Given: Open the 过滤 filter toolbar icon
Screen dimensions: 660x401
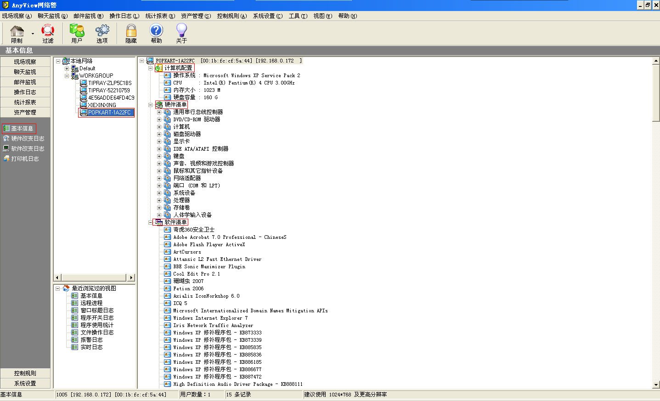Looking at the screenshot, I should point(48,31).
